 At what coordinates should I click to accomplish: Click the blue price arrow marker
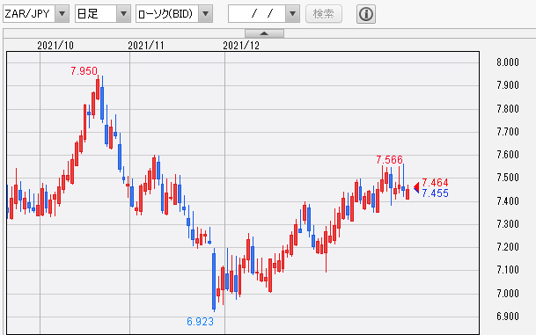coord(416,191)
